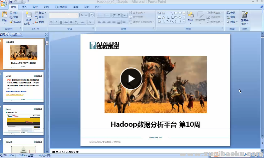Toggle Italic formatting button

56,22
